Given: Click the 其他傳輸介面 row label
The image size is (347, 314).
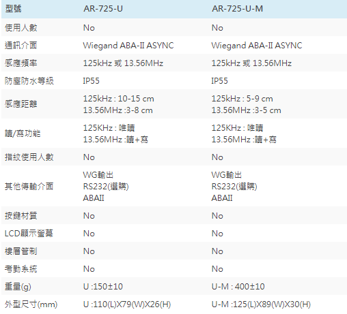Looking at the screenshot, I should click(x=29, y=187).
